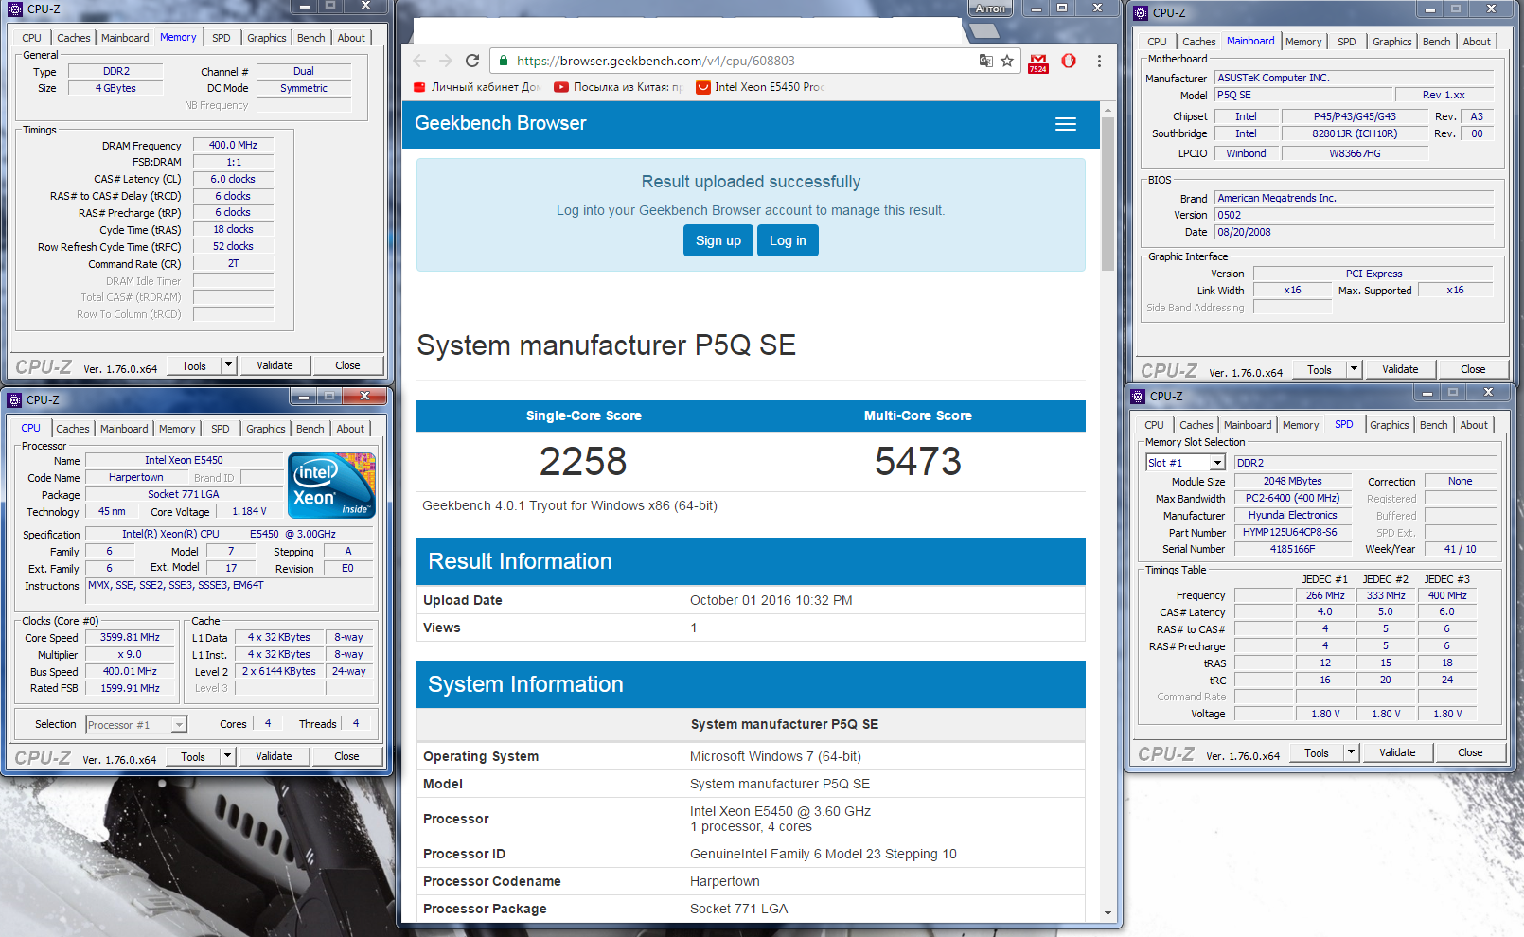The height and width of the screenshot is (937, 1524).
Task: Open Memory tab in SPD window
Action: click(1301, 425)
